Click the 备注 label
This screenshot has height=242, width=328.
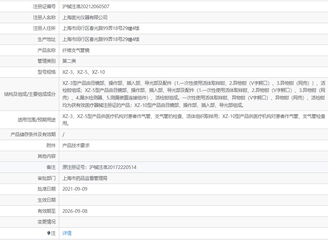[51, 167]
